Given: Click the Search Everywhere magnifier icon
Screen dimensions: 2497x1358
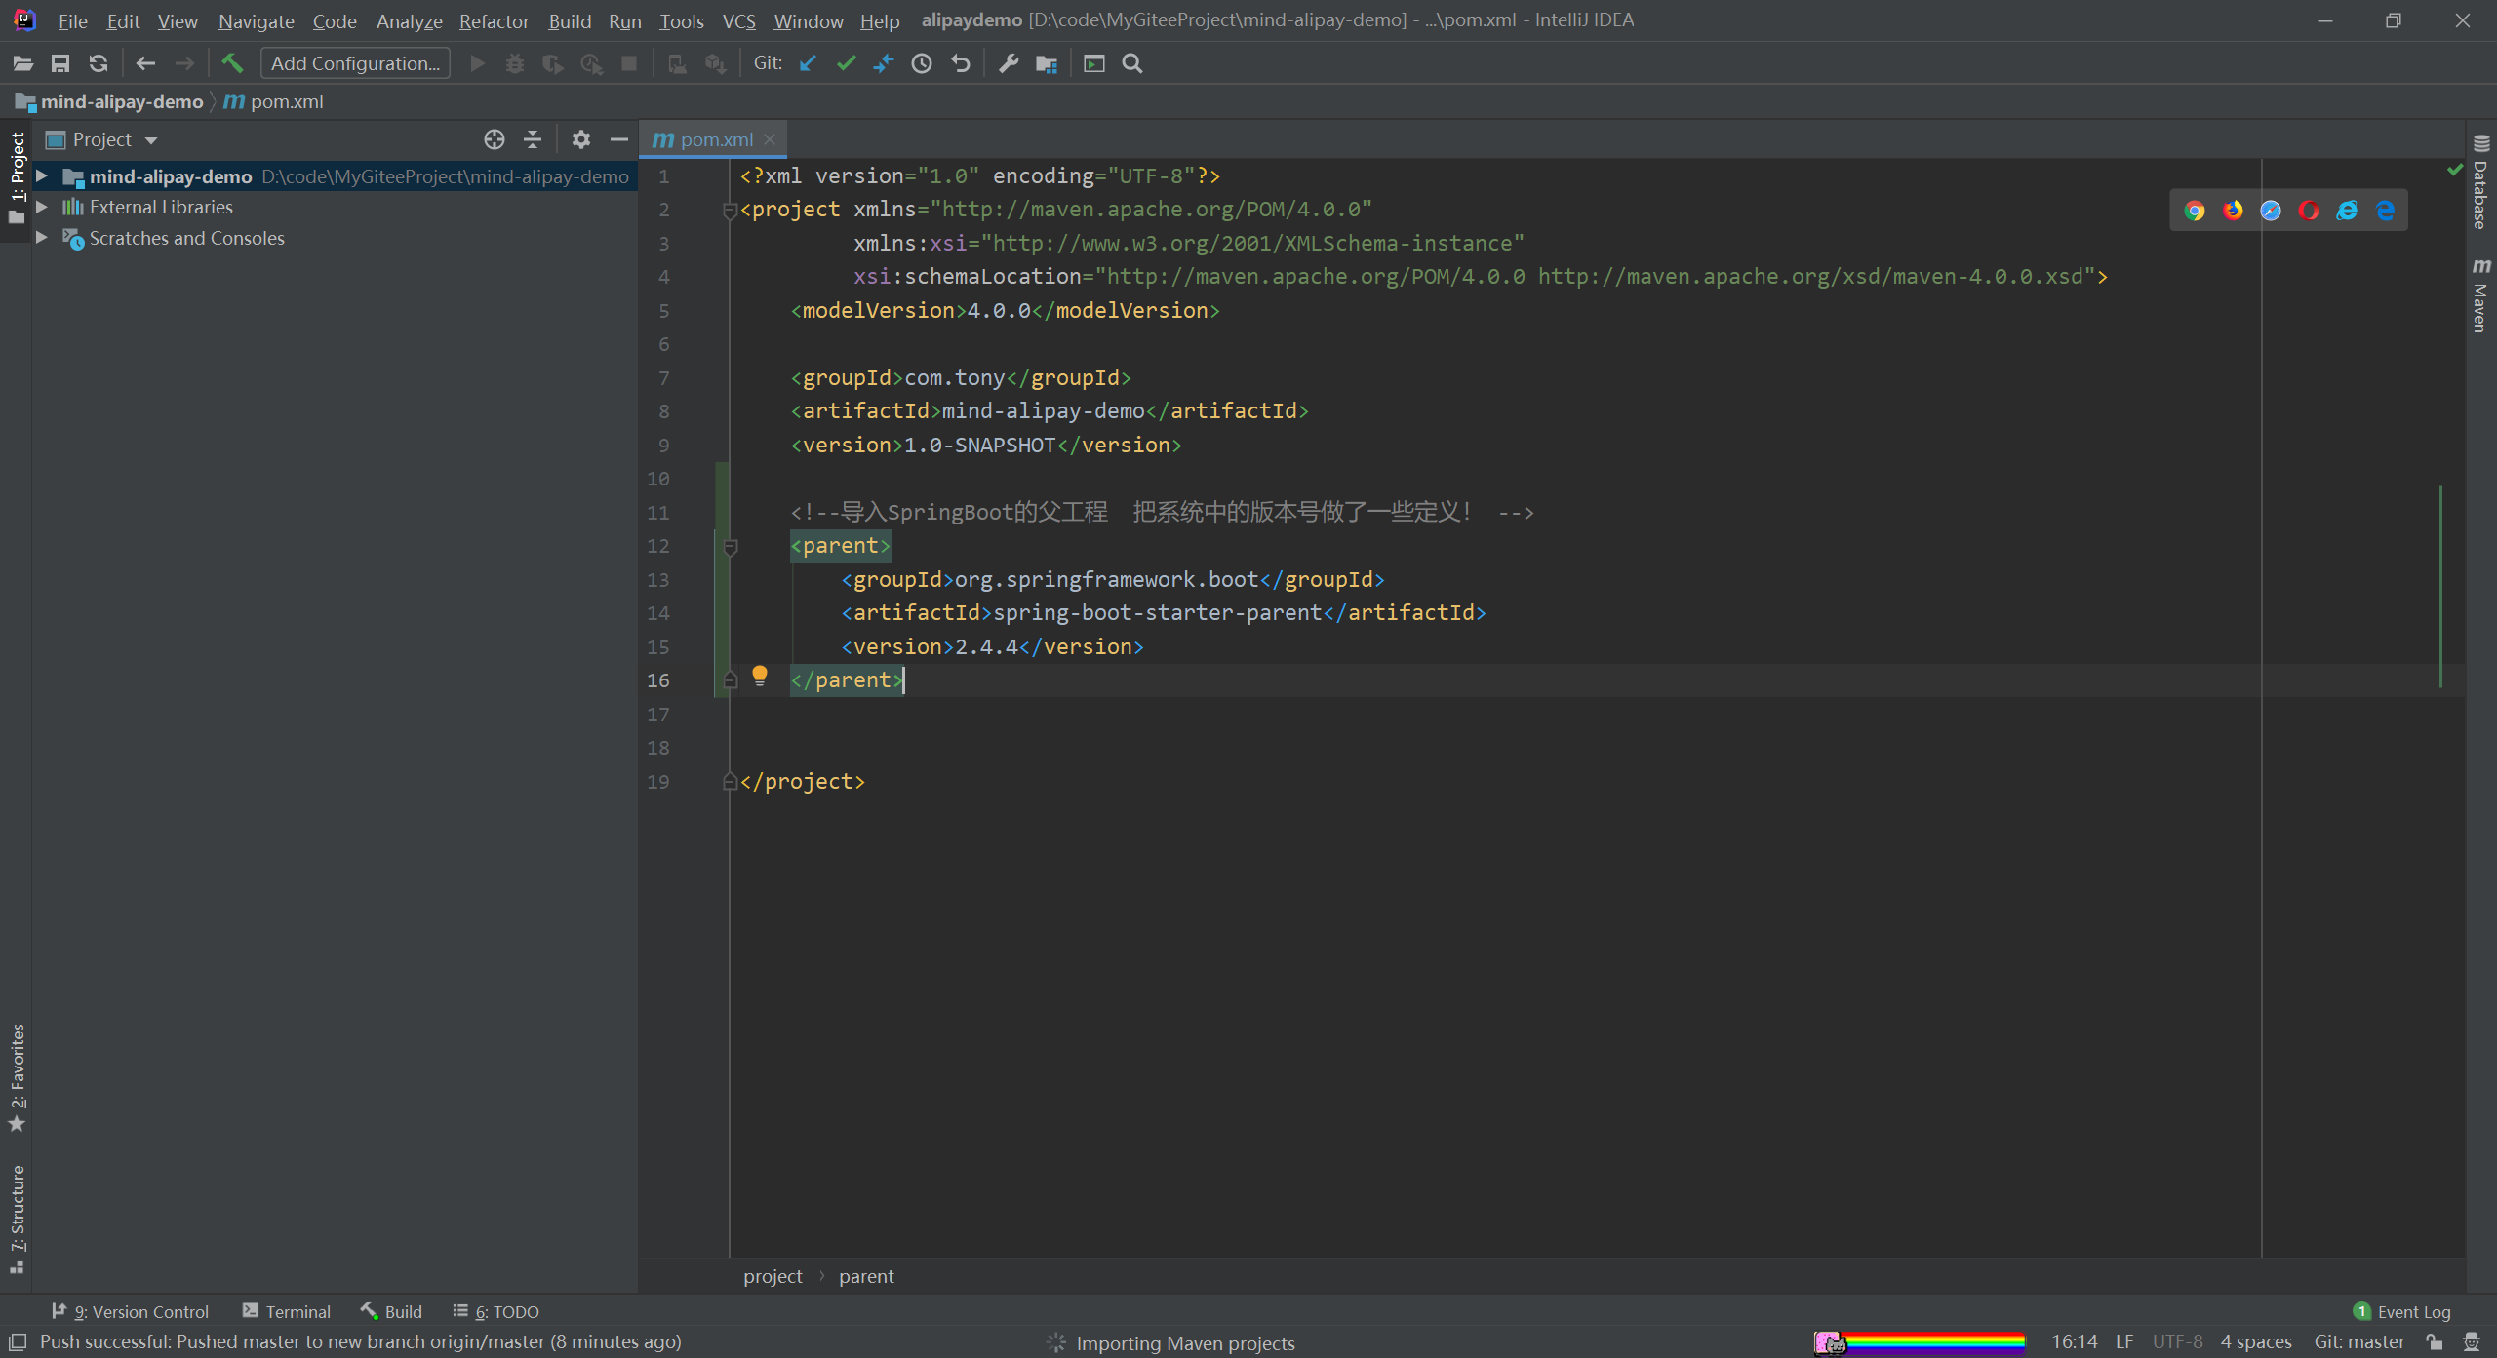Looking at the screenshot, I should (x=1132, y=63).
